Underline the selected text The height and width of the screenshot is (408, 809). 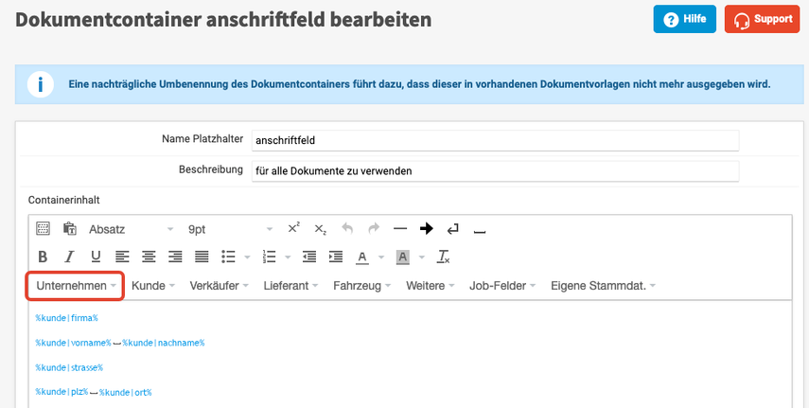coord(96,257)
